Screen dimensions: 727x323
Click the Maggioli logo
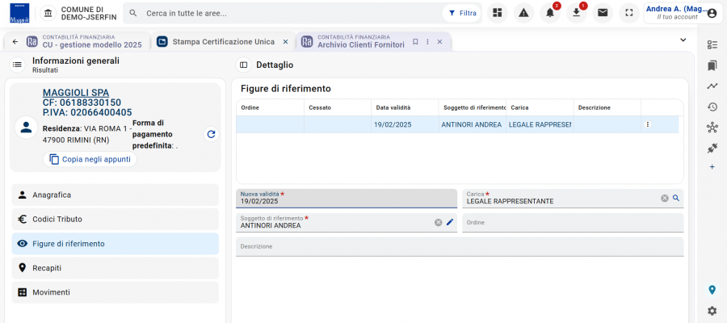(19, 13)
